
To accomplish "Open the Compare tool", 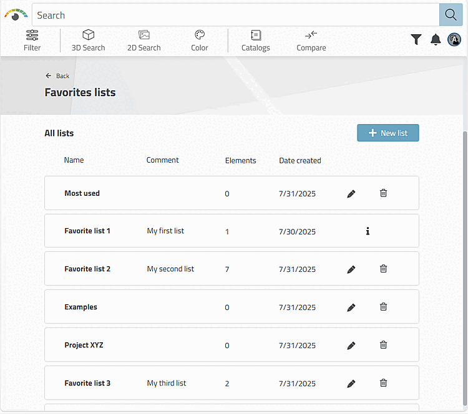I will tap(311, 41).
